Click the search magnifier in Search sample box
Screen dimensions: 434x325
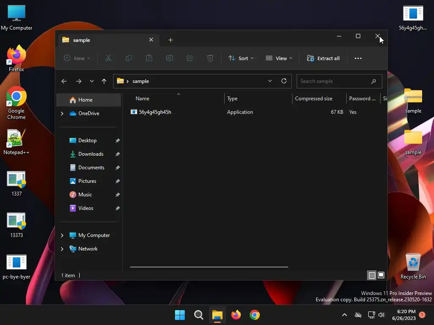(373, 81)
